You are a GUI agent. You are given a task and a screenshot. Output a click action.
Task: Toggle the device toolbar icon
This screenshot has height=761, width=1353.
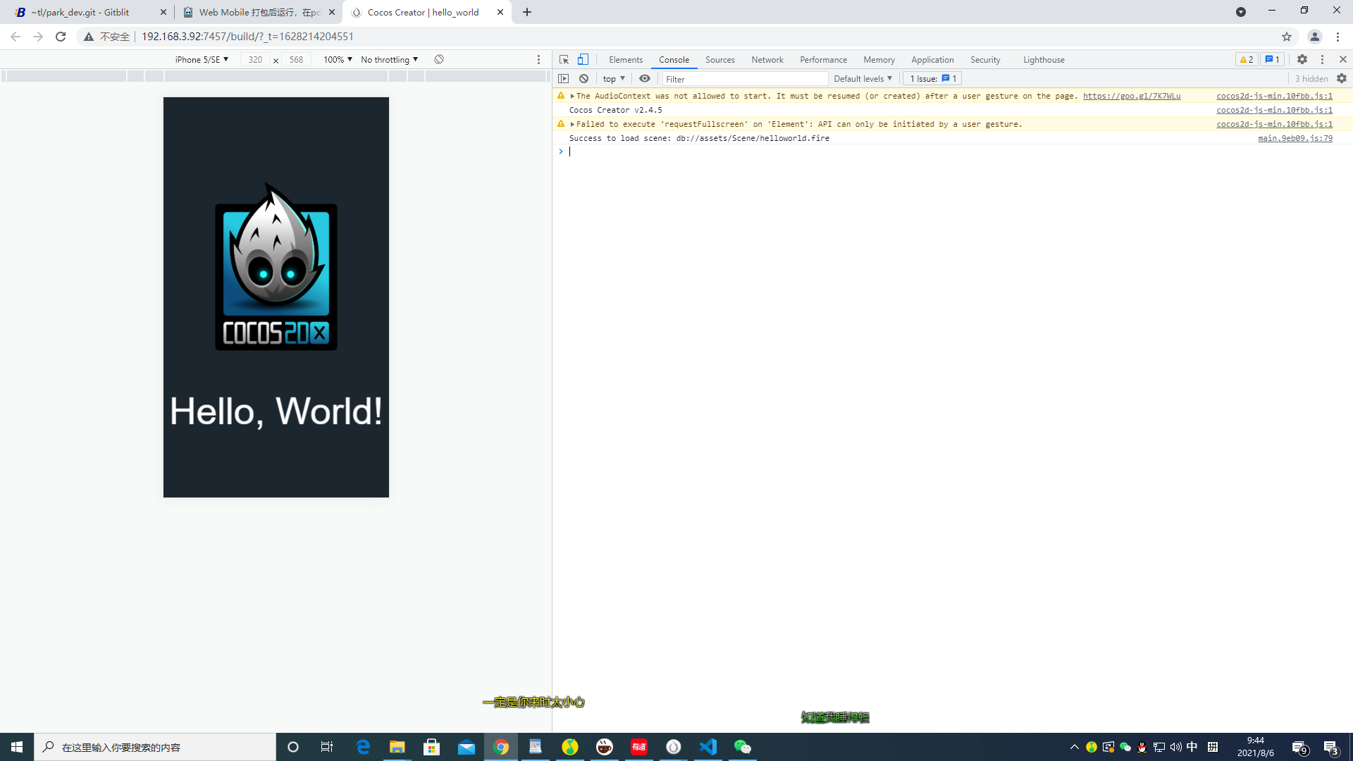click(x=583, y=60)
